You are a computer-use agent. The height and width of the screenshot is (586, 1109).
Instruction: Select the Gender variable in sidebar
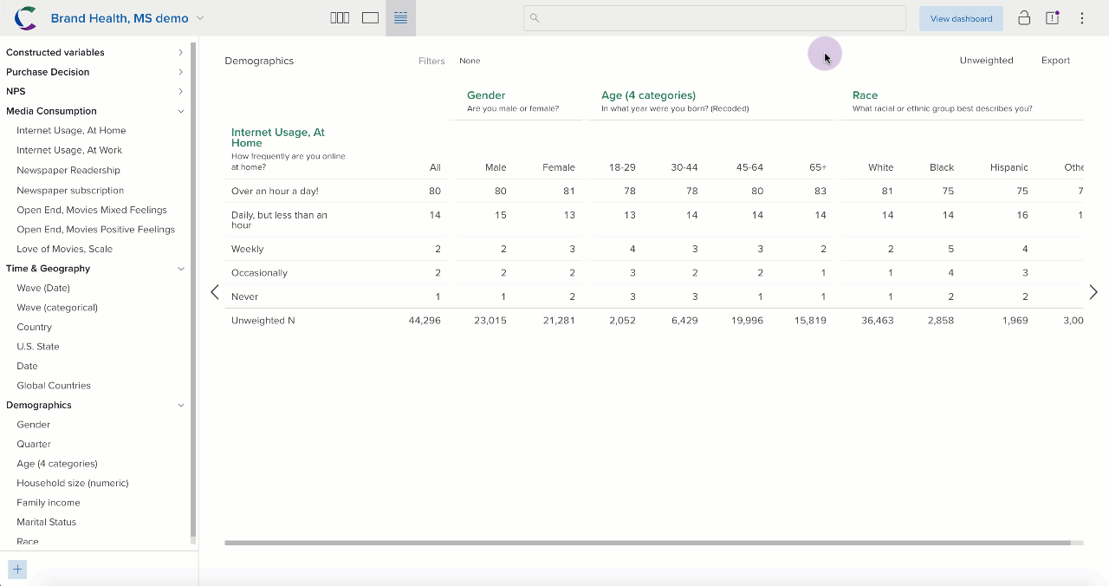click(x=33, y=425)
